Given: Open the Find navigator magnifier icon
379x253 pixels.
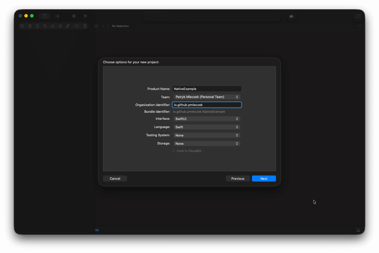Looking at the screenshot, I should pos(45,26).
